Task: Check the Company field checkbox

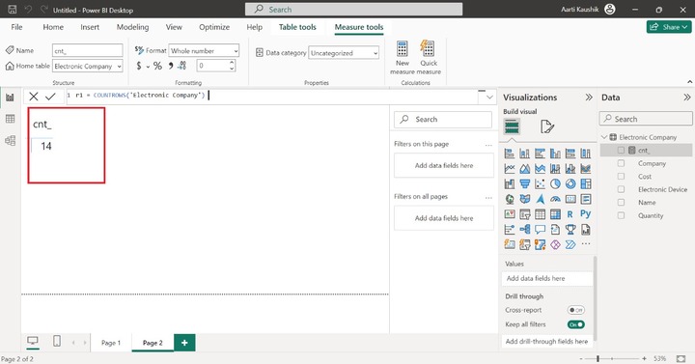Action: coord(621,163)
